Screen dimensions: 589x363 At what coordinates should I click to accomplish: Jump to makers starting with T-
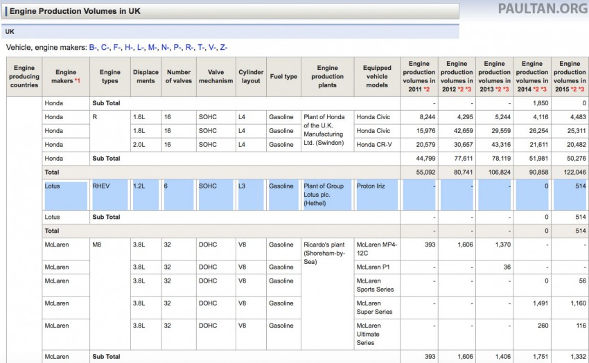pos(202,48)
